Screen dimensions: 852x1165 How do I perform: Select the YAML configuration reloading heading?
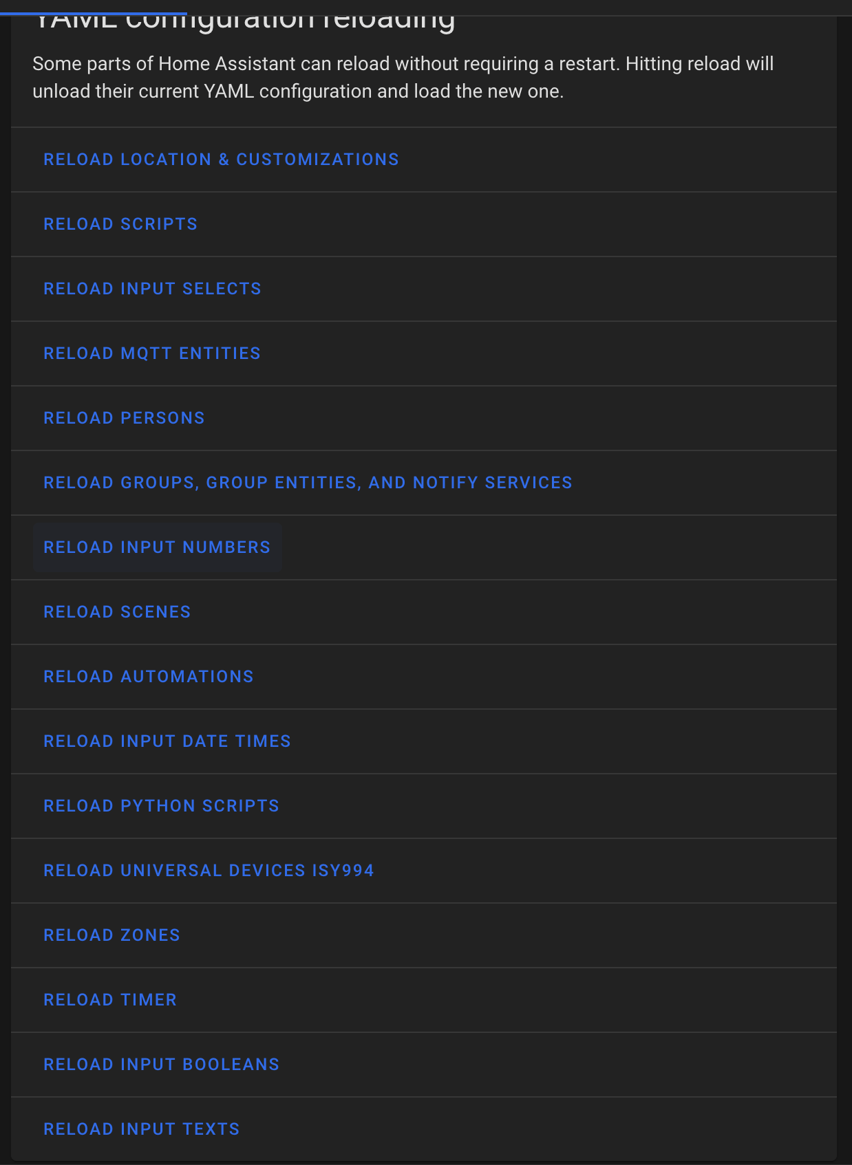[244, 17]
